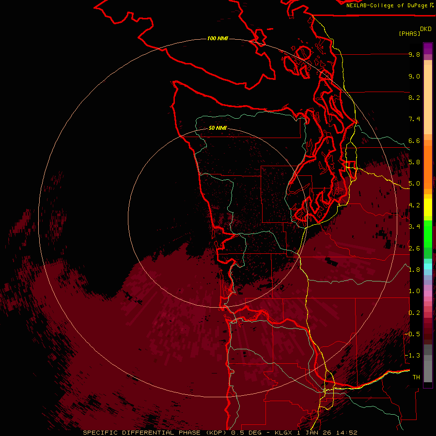This screenshot has height=436, width=436.
Task: Click the 8.2 value on color scale
Action: coord(414,97)
